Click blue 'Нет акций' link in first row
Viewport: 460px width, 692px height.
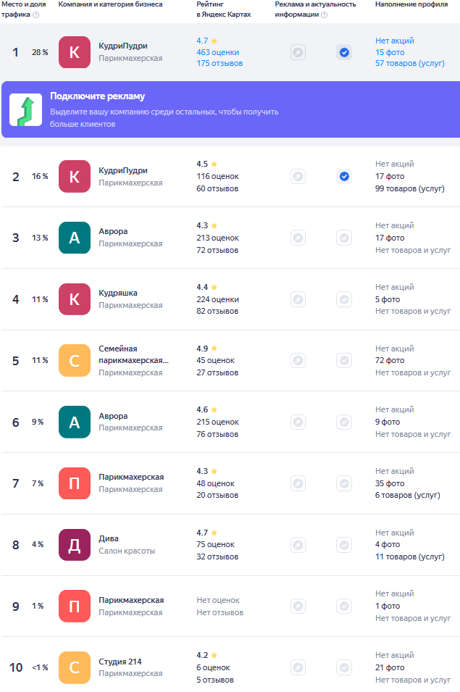coord(395,41)
